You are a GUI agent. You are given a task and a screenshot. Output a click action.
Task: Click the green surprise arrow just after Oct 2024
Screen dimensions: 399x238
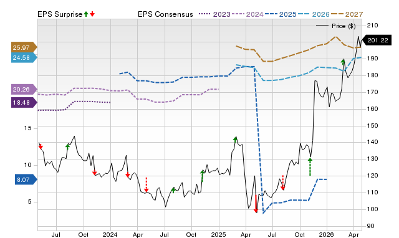click(x=202, y=176)
